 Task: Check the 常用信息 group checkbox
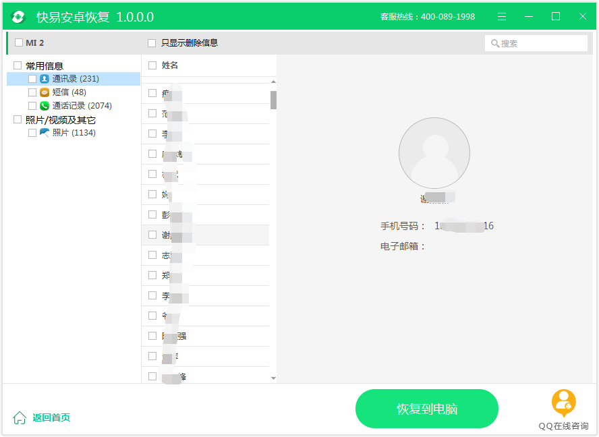pos(18,65)
